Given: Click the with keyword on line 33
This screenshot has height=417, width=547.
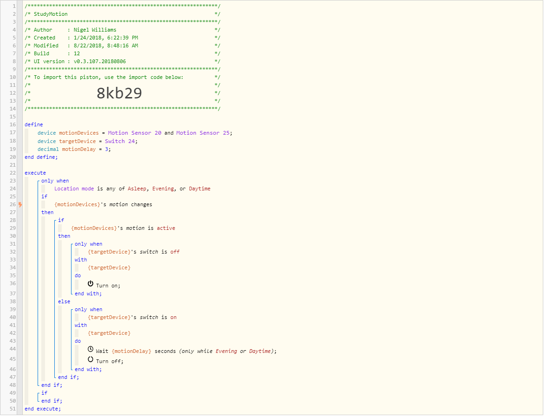Looking at the screenshot, I should coord(81,261).
